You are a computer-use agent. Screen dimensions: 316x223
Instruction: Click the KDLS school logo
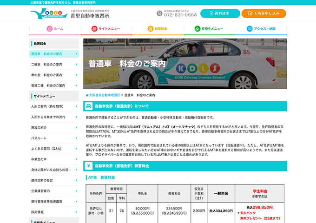[x=49, y=13]
